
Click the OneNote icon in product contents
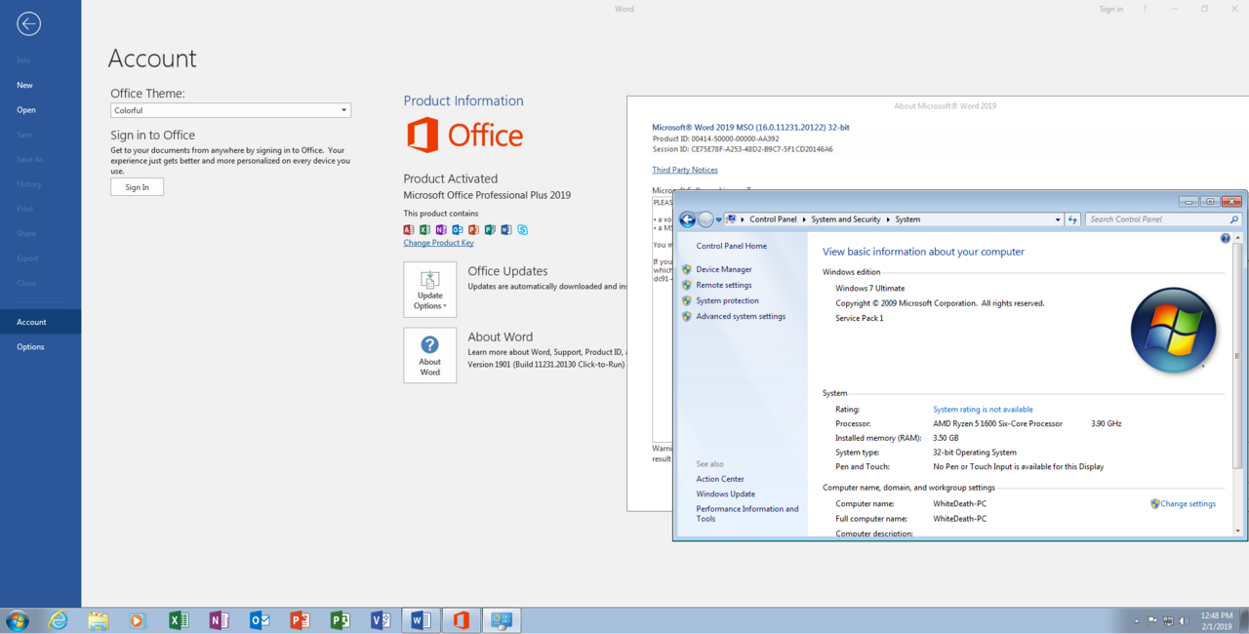click(x=441, y=230)
